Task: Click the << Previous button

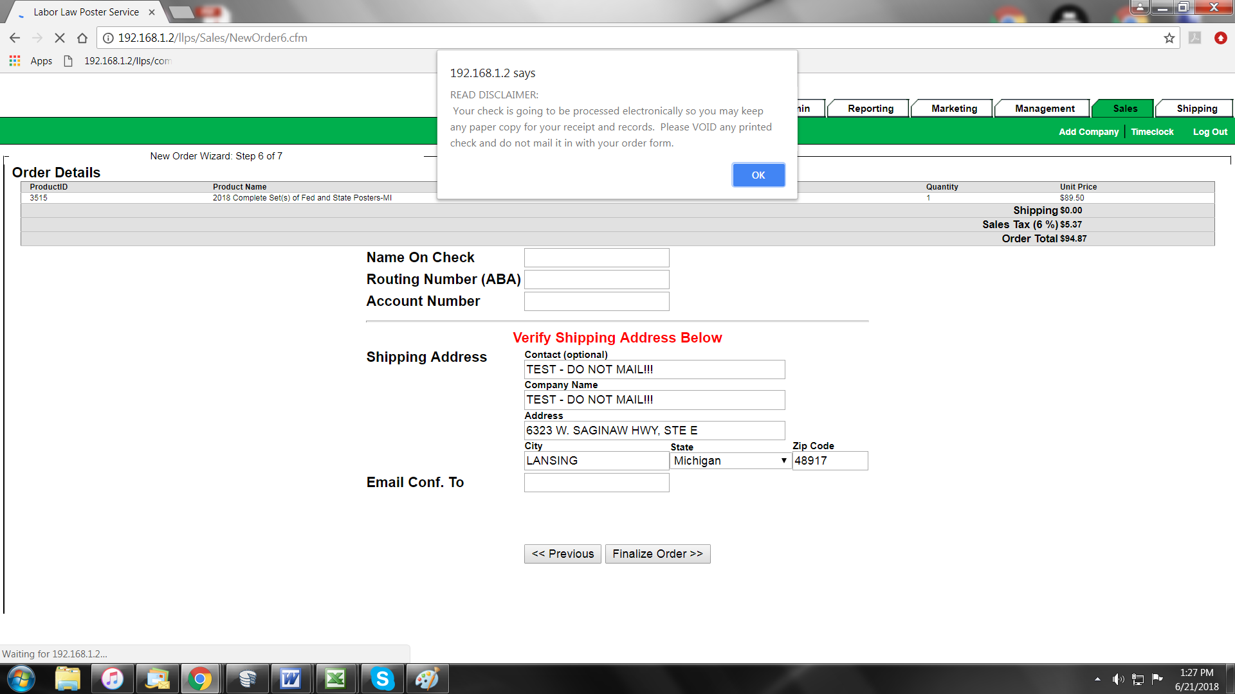Action: tap(562, 554)
